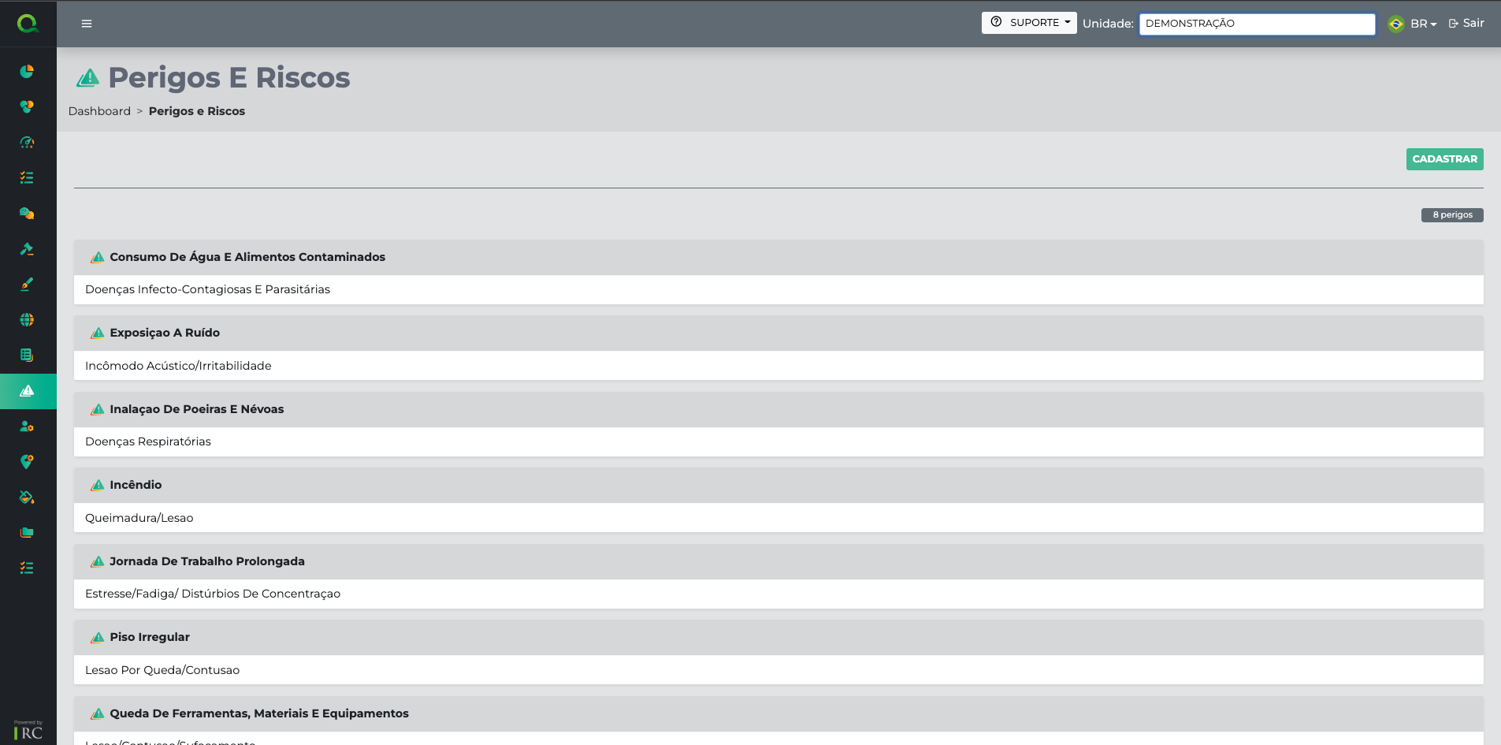Image resolution: width=1501 pixels, height=745 pixels.
Task: Open the Exposiçao A Ruído hazard header
Action: (165, 333)
